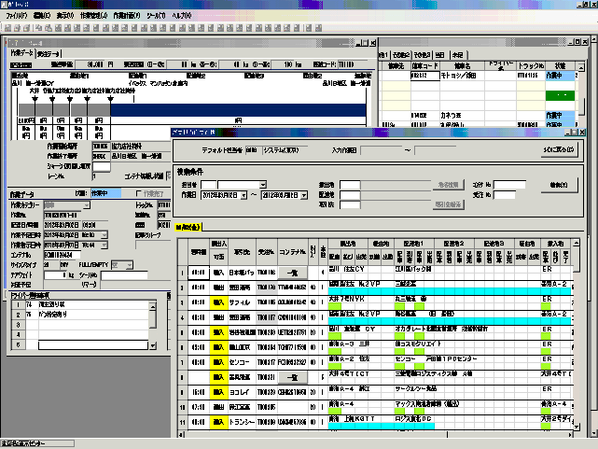This screenshot has height=449, width=598.
Task: Open the 作業日 start date picker
Action: [x=243, y=193]
